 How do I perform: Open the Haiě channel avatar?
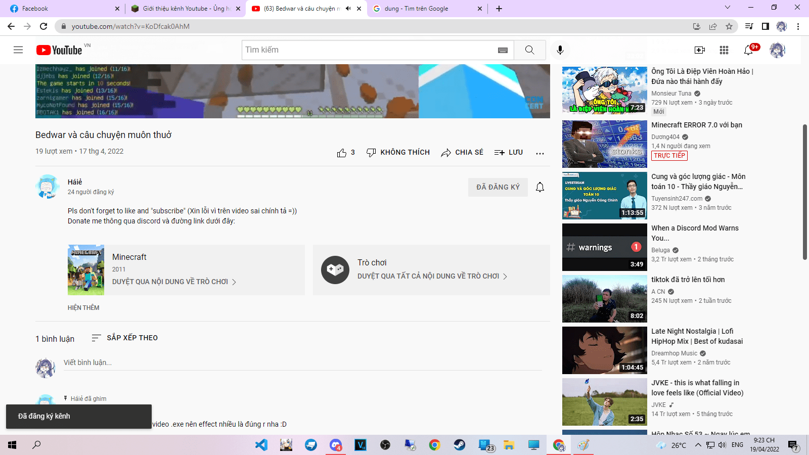pos(48,187)
